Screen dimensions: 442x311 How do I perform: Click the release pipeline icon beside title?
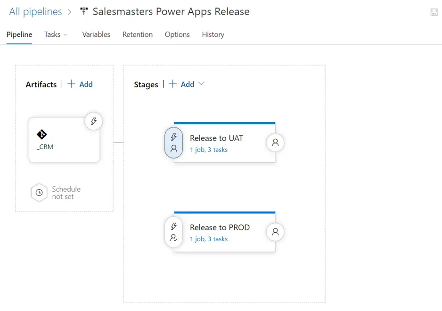(x=84, y=11)
